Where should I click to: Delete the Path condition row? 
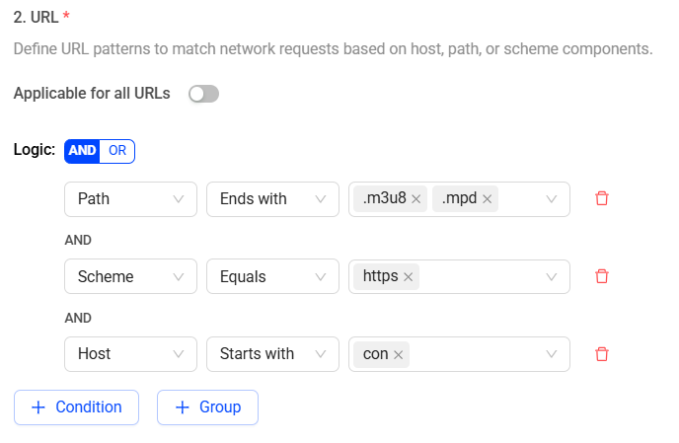click(602, 198)
